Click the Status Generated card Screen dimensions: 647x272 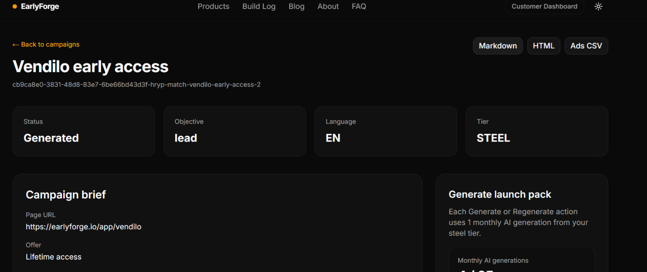(x=84, y=131)
